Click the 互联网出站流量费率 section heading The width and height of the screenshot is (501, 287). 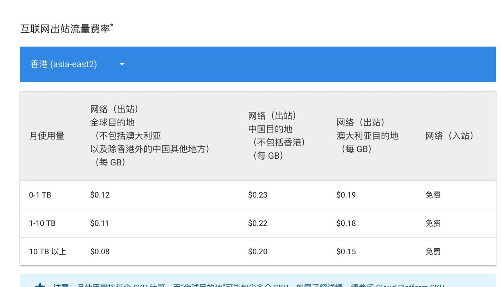(x=65, y=29)
